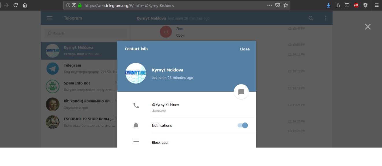382x166 pixels.
Task: Open the browser downloads panel
Action: click(x=329, y=5)
